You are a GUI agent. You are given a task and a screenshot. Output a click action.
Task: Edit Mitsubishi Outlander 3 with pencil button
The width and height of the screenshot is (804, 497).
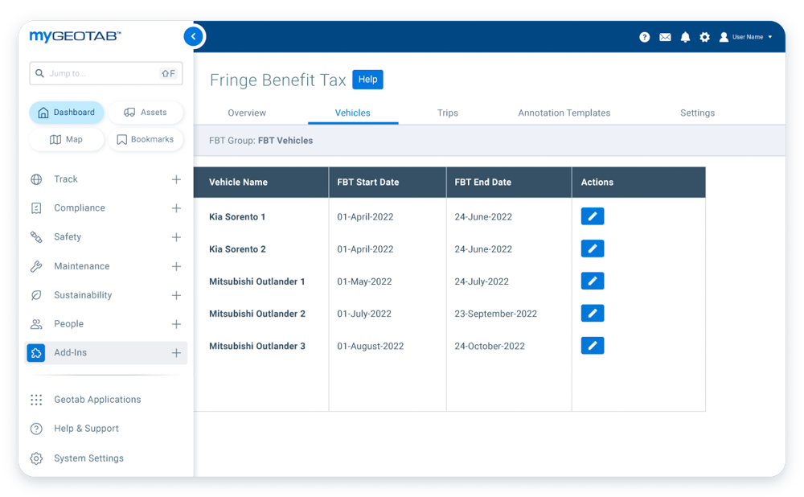click(593, 346)
